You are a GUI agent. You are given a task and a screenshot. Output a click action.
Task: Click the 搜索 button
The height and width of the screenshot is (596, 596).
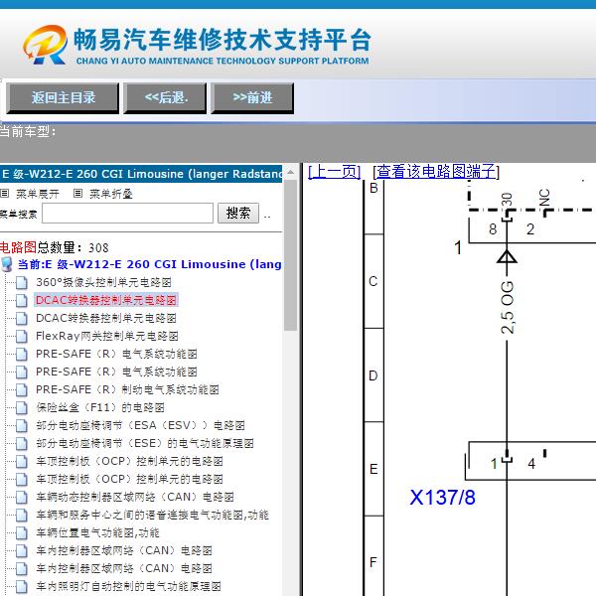pyautogui.click(x=238, y=213)
